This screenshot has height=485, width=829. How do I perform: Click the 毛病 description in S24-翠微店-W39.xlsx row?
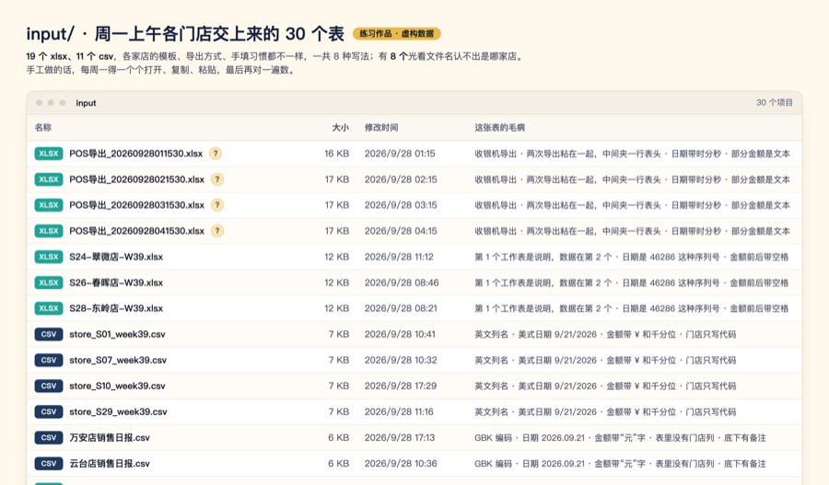coord(631,257)
